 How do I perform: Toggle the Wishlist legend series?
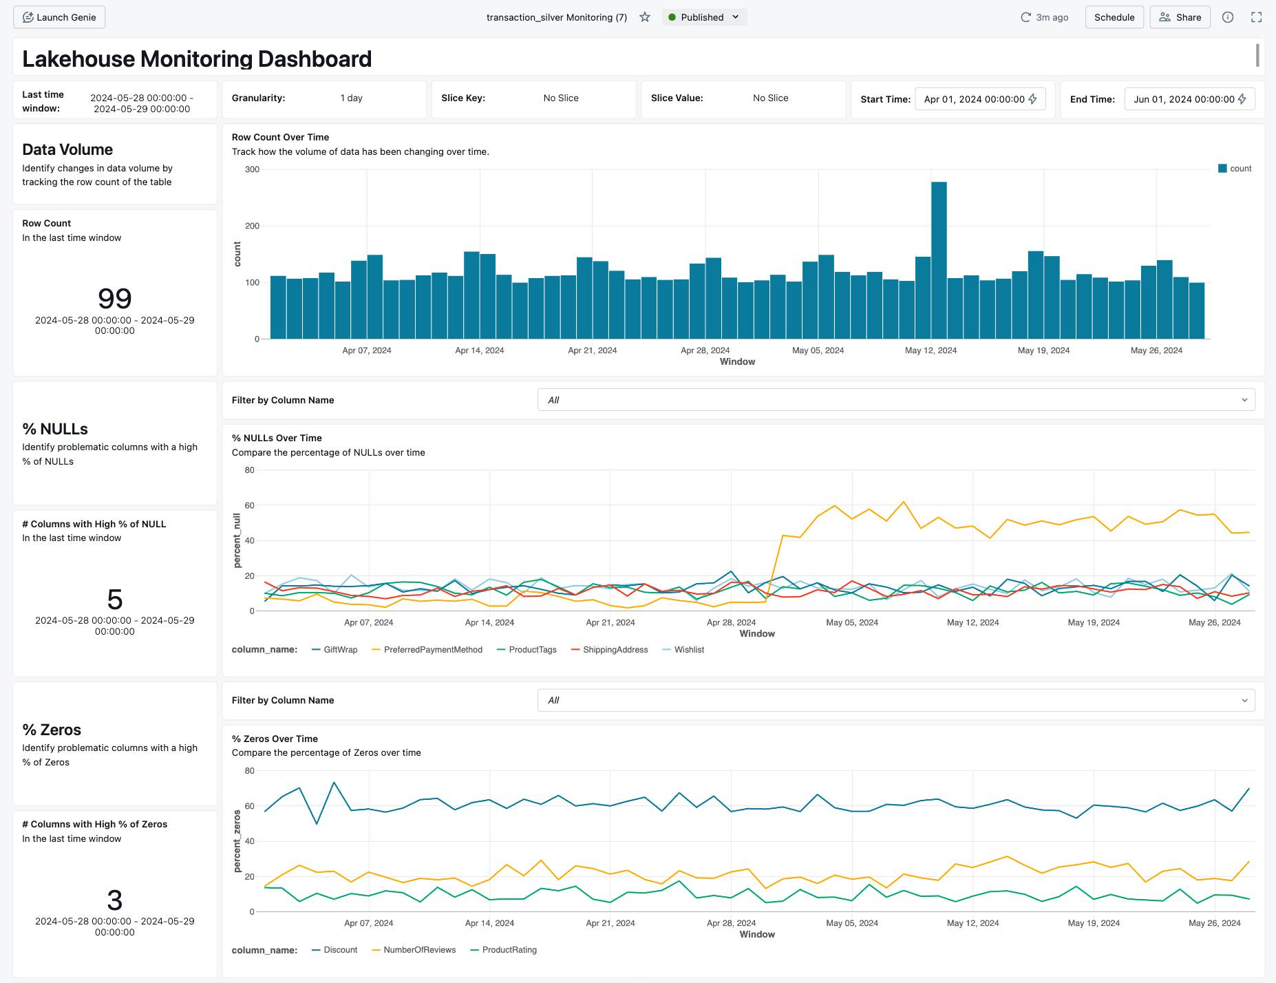683,650
